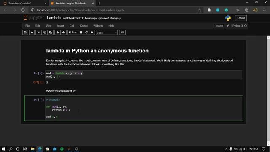270x152 pixels.
Task: Open the Favorites list icon
Action: [238, 10]
